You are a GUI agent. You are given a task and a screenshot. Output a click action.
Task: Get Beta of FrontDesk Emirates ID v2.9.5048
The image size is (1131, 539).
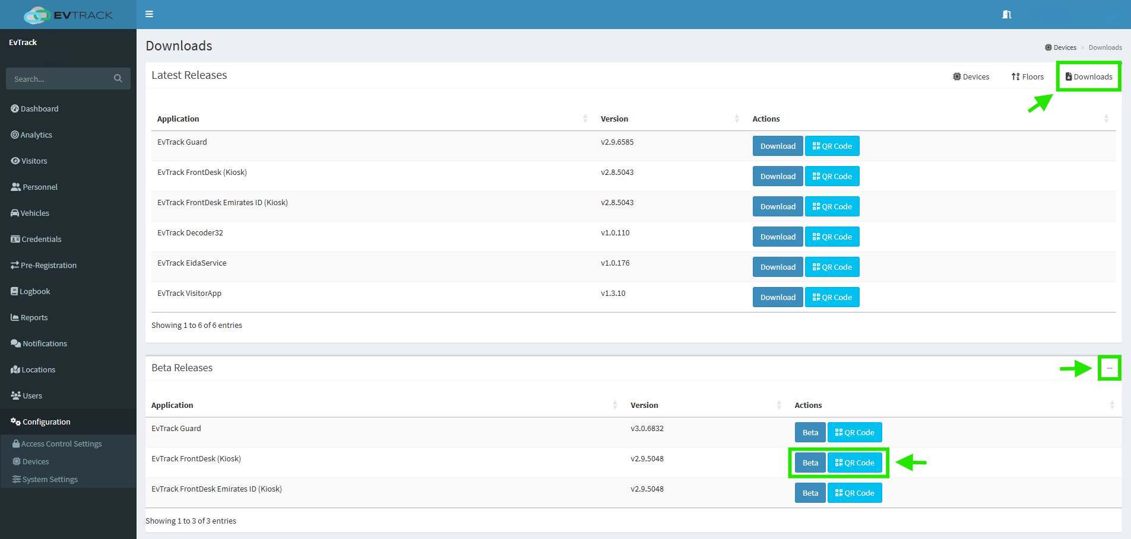810,493
